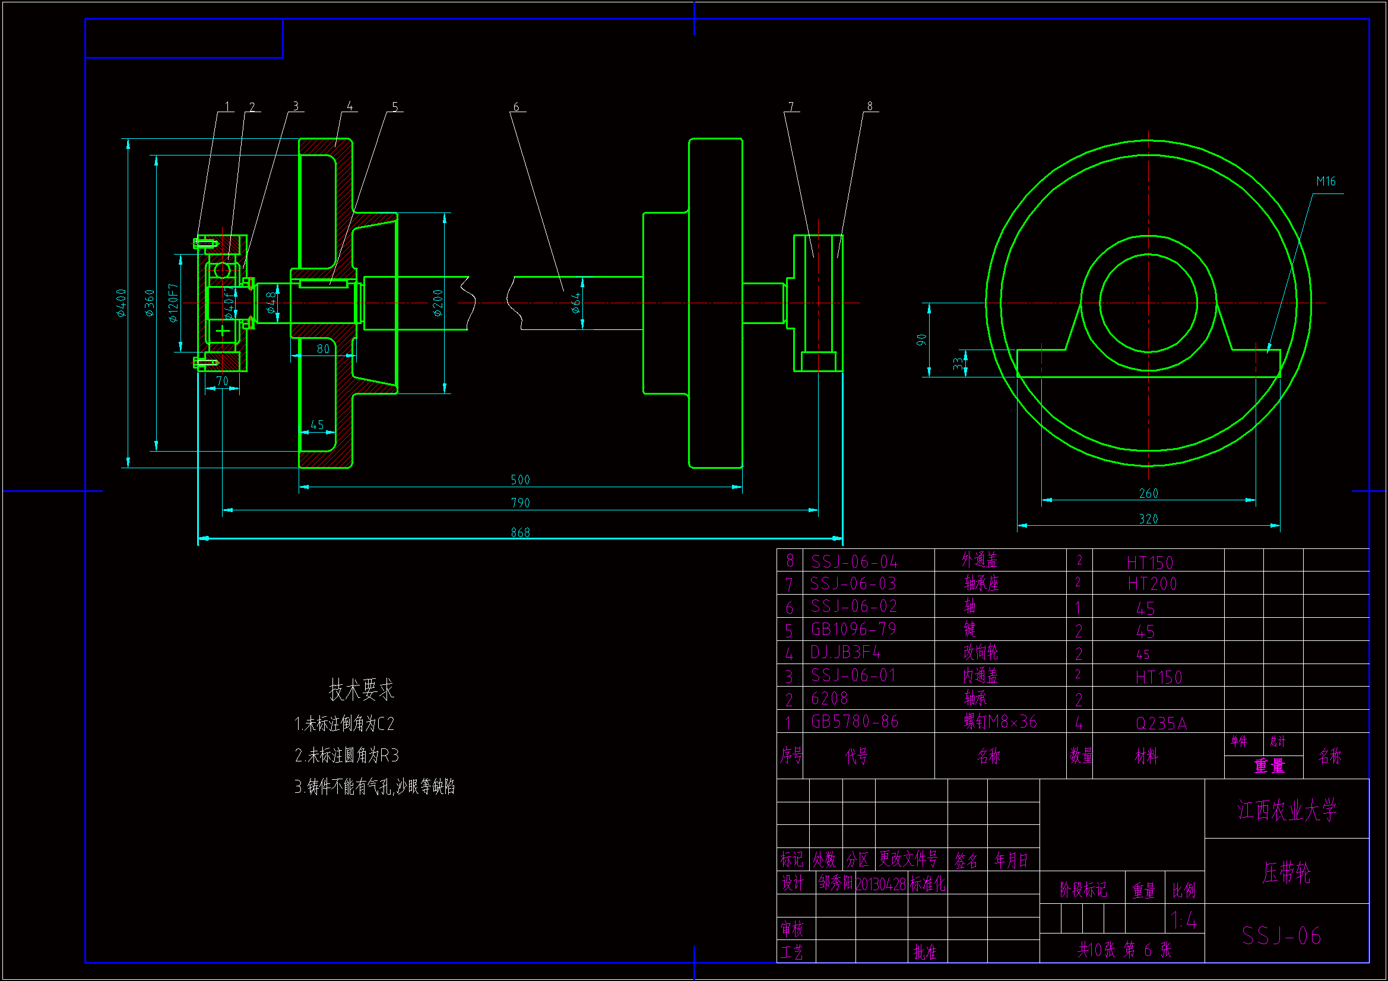Click the 技术要求 heading text
Image resolution: width=1388 pixels, height=981 pixels.
pyautogui.click(x=361, y=690)
